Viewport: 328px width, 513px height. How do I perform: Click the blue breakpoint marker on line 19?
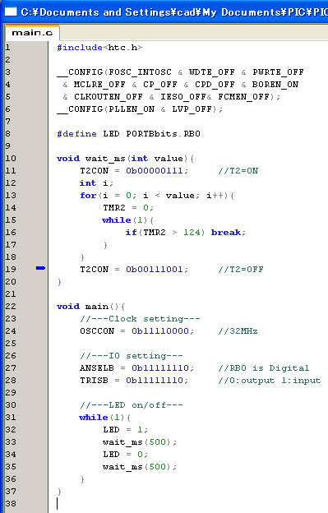coord(40,268)
